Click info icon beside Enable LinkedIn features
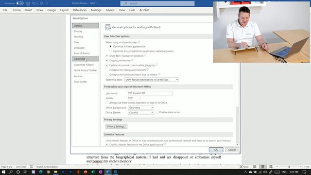Image resolution: width=311 pixels, height=175 pixels. [165, 144]
